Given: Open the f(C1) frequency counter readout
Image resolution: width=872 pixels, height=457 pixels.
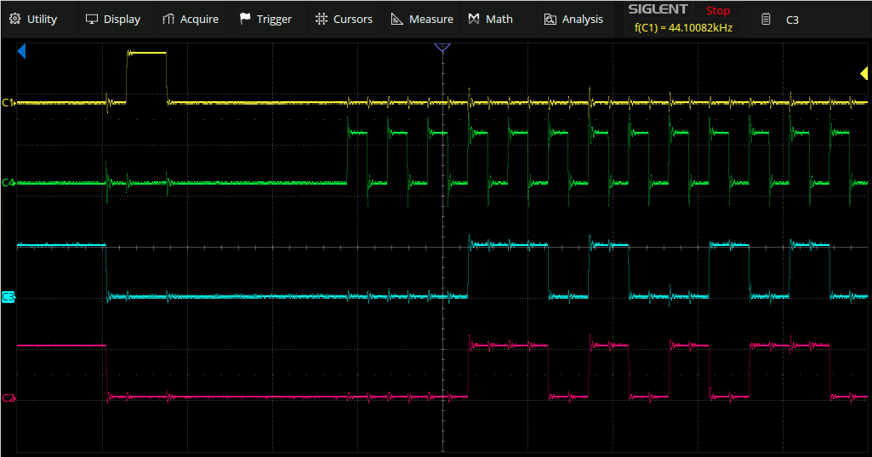Looking at the screenshot, I should 683,28.
